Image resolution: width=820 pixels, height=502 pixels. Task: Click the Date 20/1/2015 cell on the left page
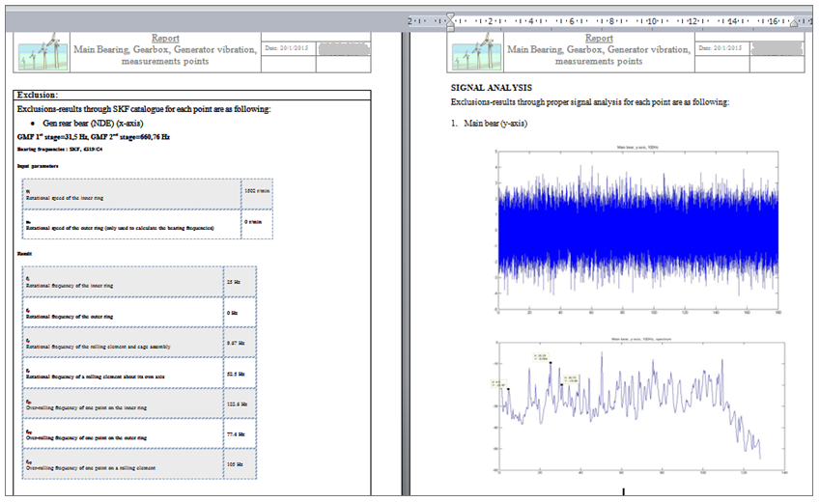pos(288,48)
